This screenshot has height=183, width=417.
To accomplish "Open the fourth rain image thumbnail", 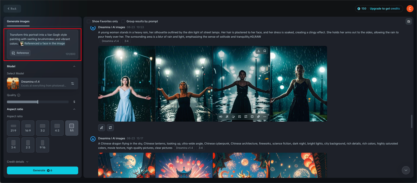I will point(298,84).
